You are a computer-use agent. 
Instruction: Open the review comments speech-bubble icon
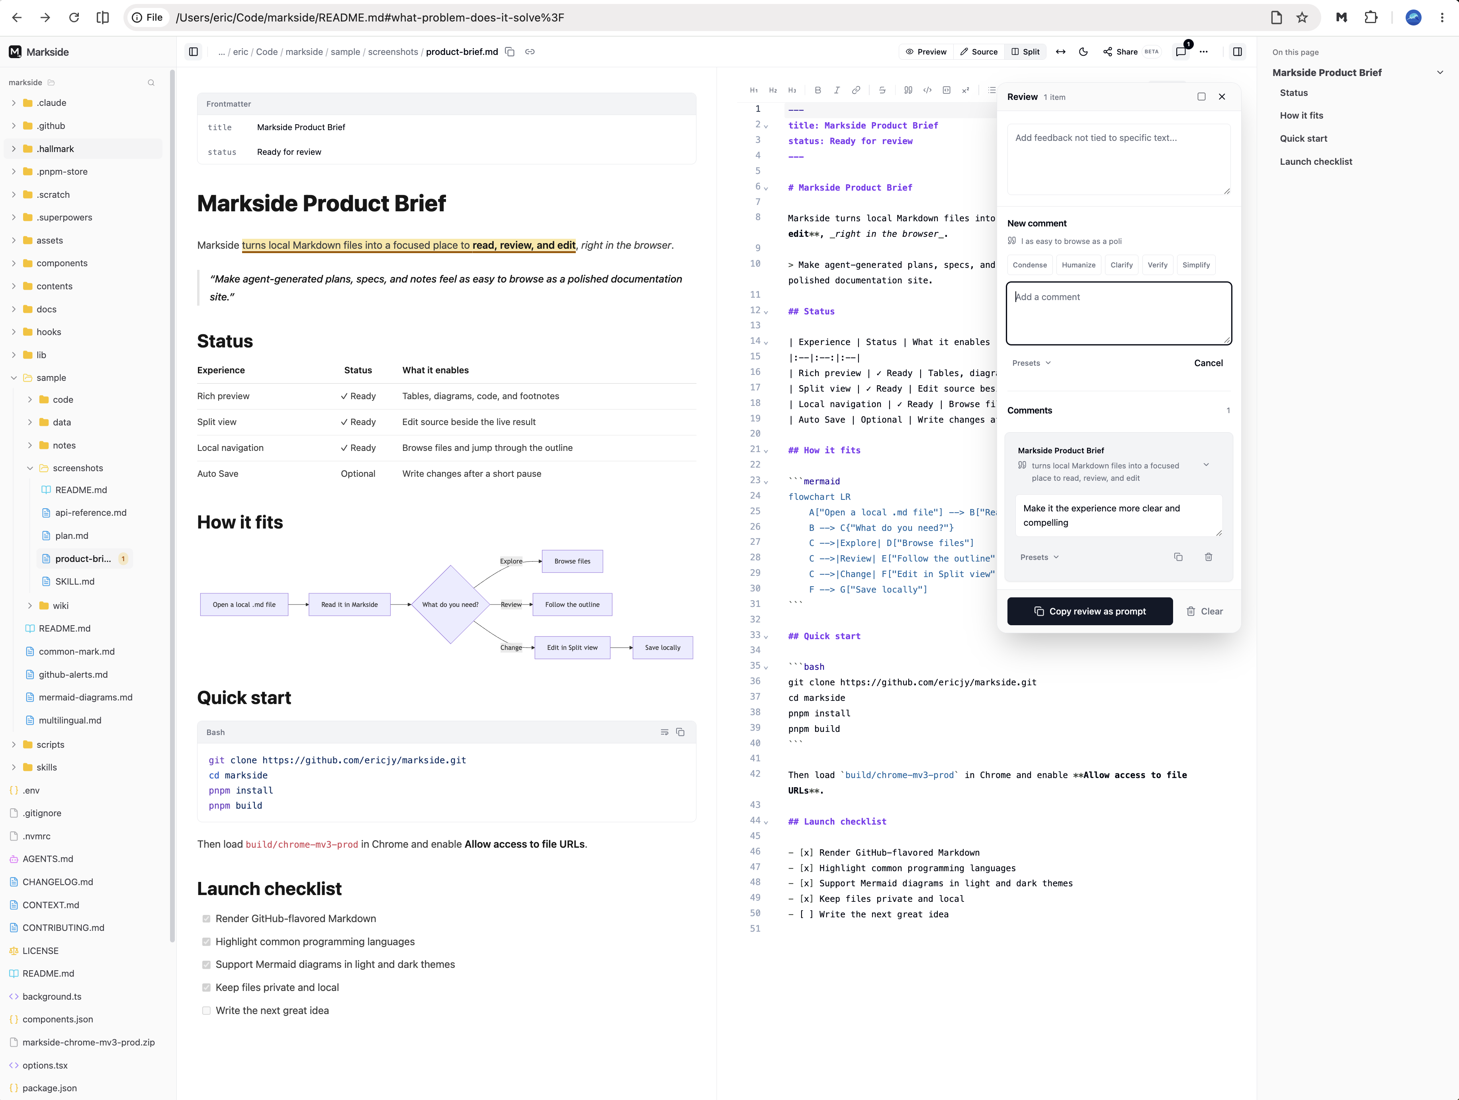(1181, 52)
